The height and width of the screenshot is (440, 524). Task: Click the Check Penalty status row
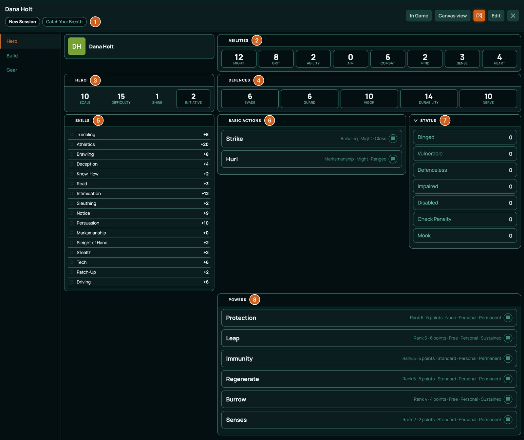point(465,219)
